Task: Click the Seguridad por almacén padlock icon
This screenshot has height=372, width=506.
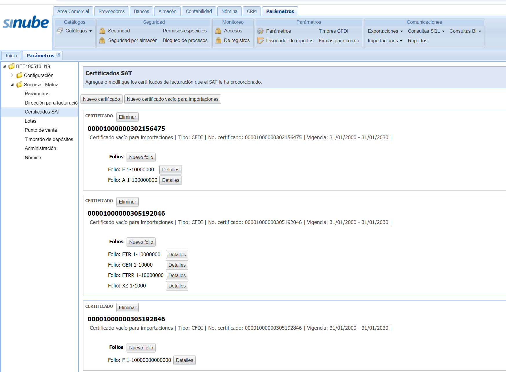Action: click(102, 40)
